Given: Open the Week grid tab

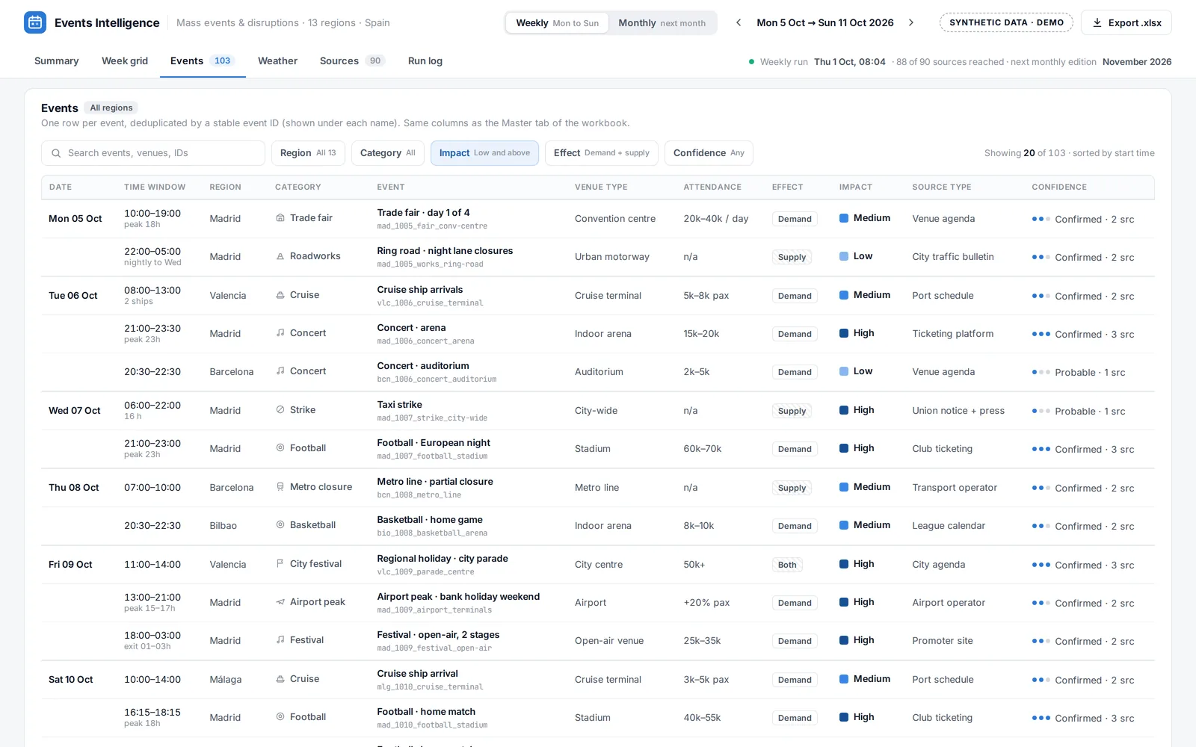Looking at the screenshot, I should 125,61.
